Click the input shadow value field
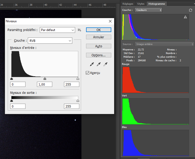The width and height of the screenshot is (195, 159). (x=18, y=84)
